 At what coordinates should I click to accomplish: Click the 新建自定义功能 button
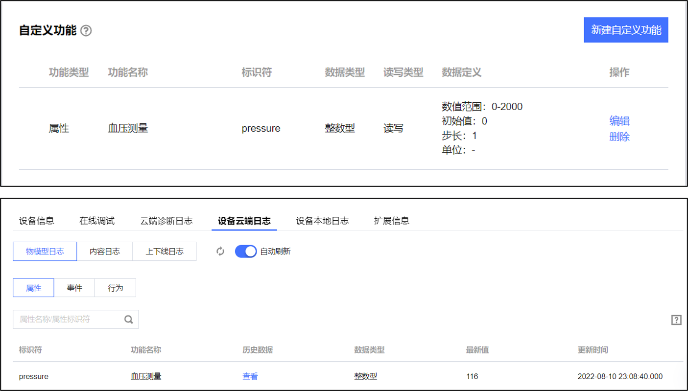626,30
